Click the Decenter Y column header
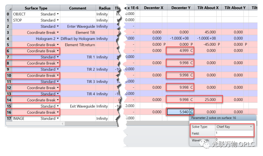The height and width of the screenshot is (156, 263). [x=181, y=8]
